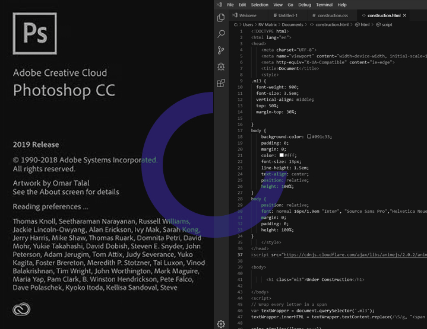Click 'Artwork by Omar Talal' credit text
The image size is (427, 329).
pyautogui.click(x=51, y=183)
